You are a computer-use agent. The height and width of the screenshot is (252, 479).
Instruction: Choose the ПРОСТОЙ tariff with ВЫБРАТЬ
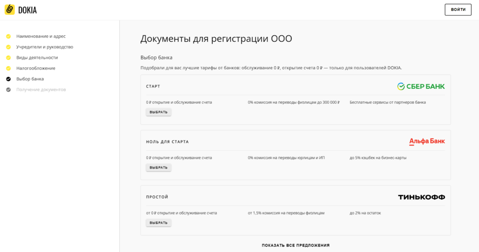tap(159, 223)
